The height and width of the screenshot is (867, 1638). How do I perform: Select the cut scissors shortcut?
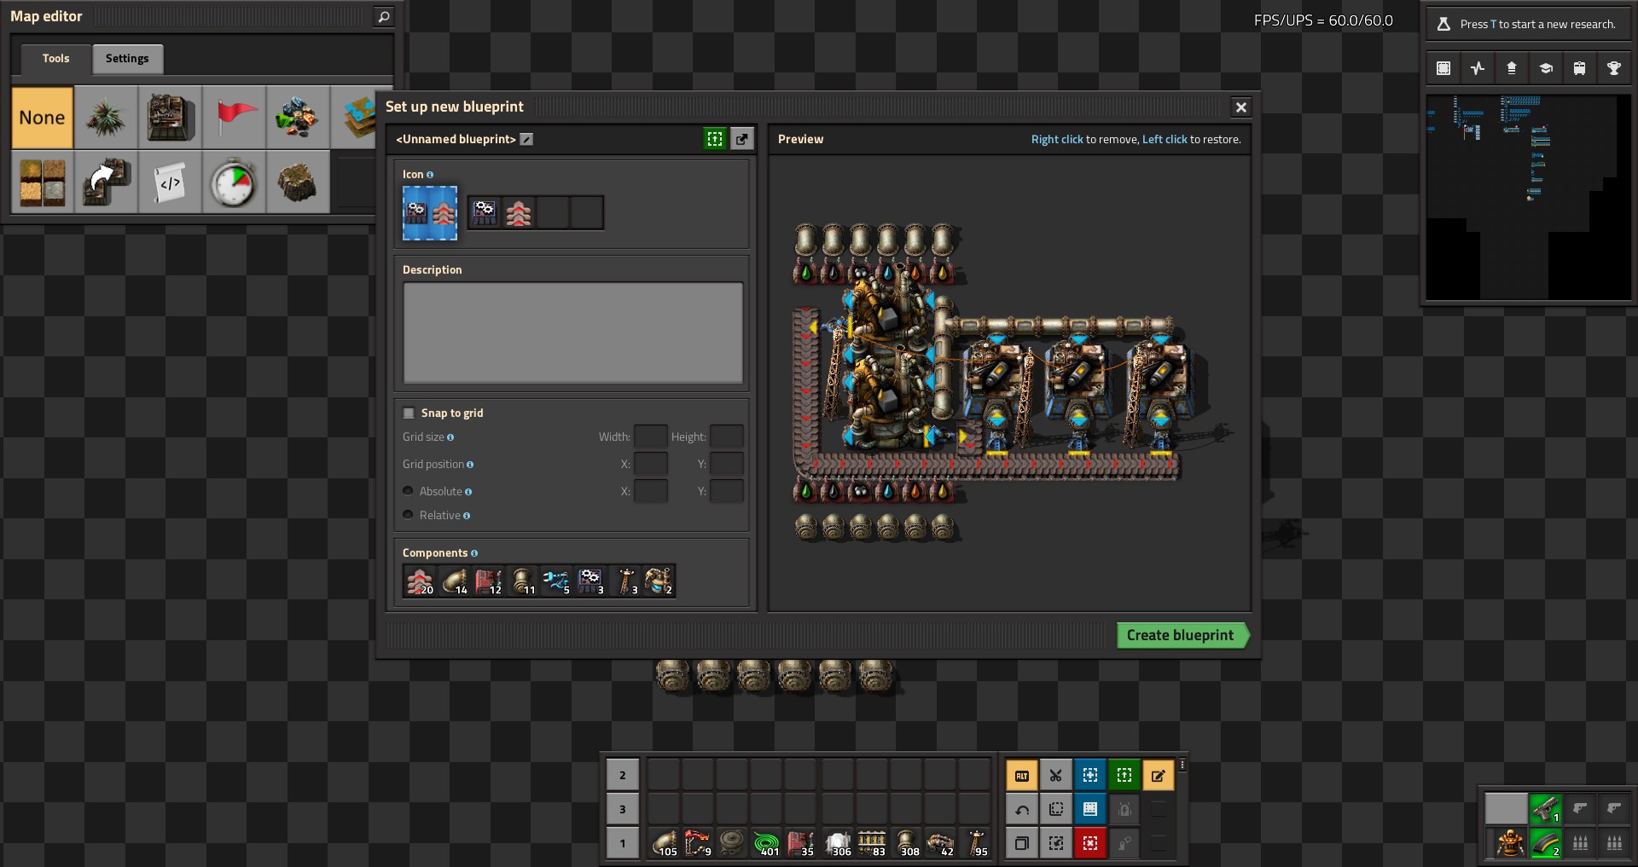pos(1056,775)
